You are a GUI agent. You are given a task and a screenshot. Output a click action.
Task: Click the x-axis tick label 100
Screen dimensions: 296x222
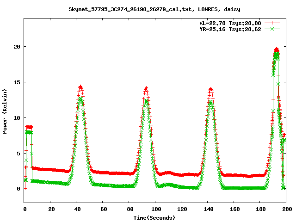(x=156, y=209)
